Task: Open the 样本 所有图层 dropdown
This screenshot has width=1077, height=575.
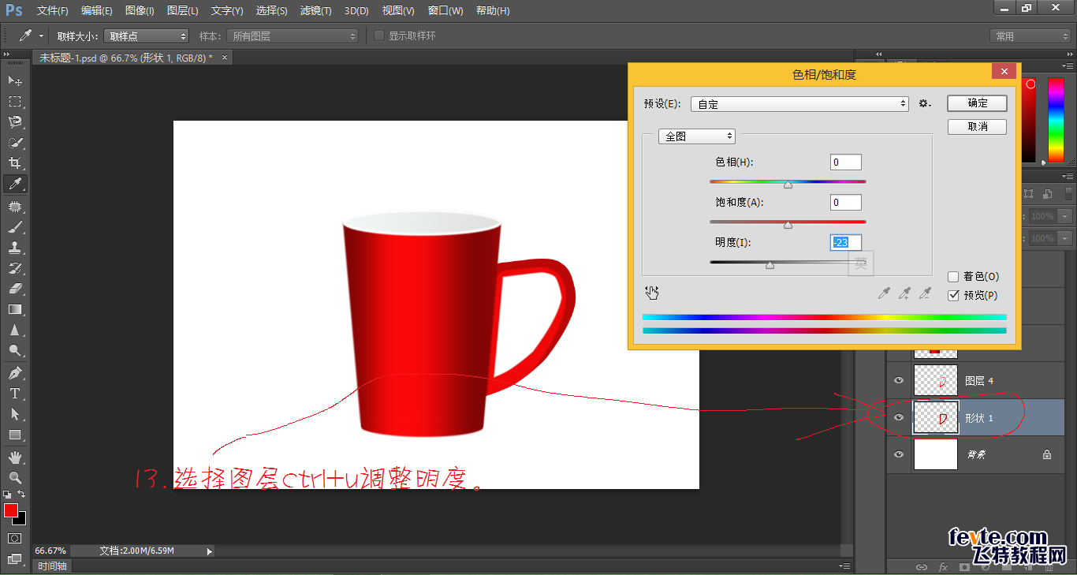Action: coord(292,36)
